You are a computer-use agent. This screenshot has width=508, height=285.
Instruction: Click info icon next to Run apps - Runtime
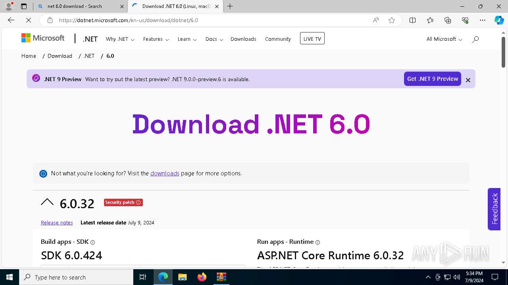pyautogui.click(x=317, y=242)
